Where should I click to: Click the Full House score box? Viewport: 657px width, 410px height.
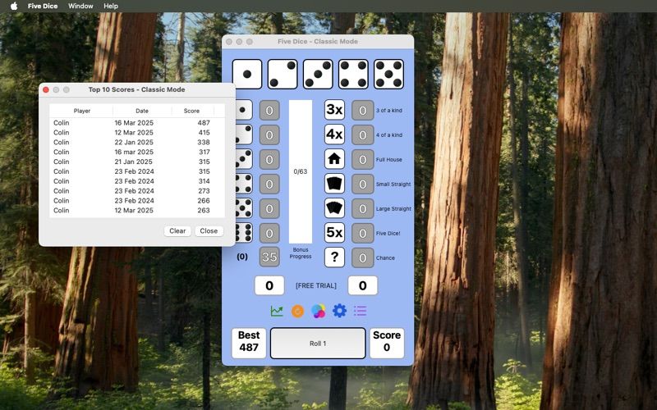click(x=362, y=159)
